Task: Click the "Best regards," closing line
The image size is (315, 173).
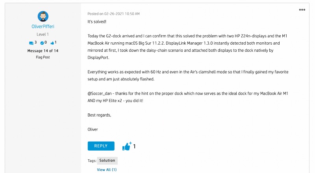Action: coord(99,115)
